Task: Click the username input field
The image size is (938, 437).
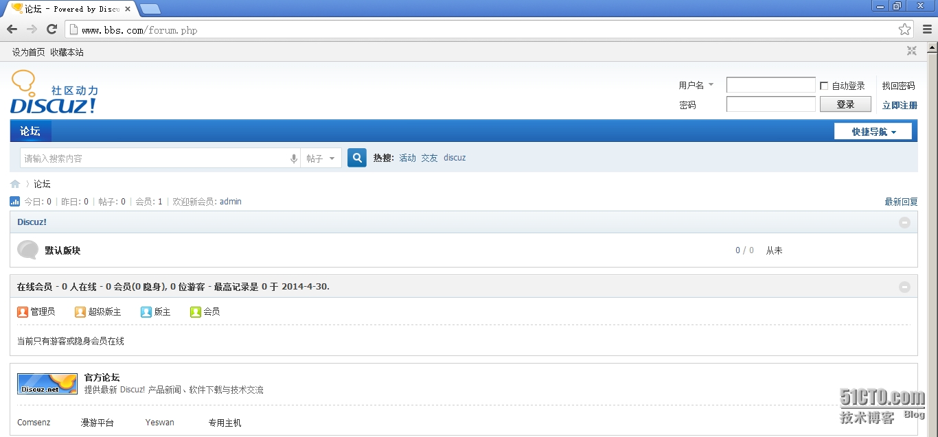Action: coord(771,85)
